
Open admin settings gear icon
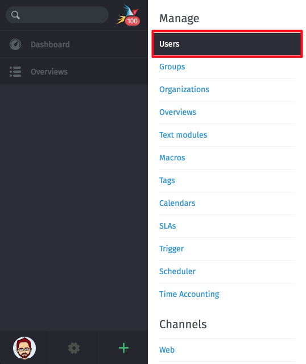point(74,348)
